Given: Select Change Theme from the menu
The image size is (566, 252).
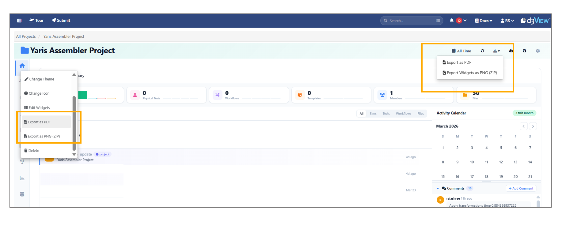Looking at the screenshot, I should [x=41, y=79].
